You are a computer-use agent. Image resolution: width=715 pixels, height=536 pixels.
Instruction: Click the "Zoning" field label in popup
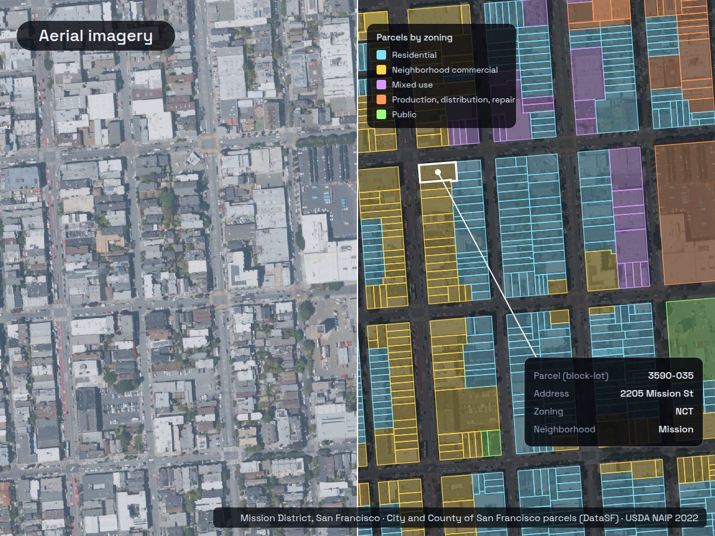[548, 412]
